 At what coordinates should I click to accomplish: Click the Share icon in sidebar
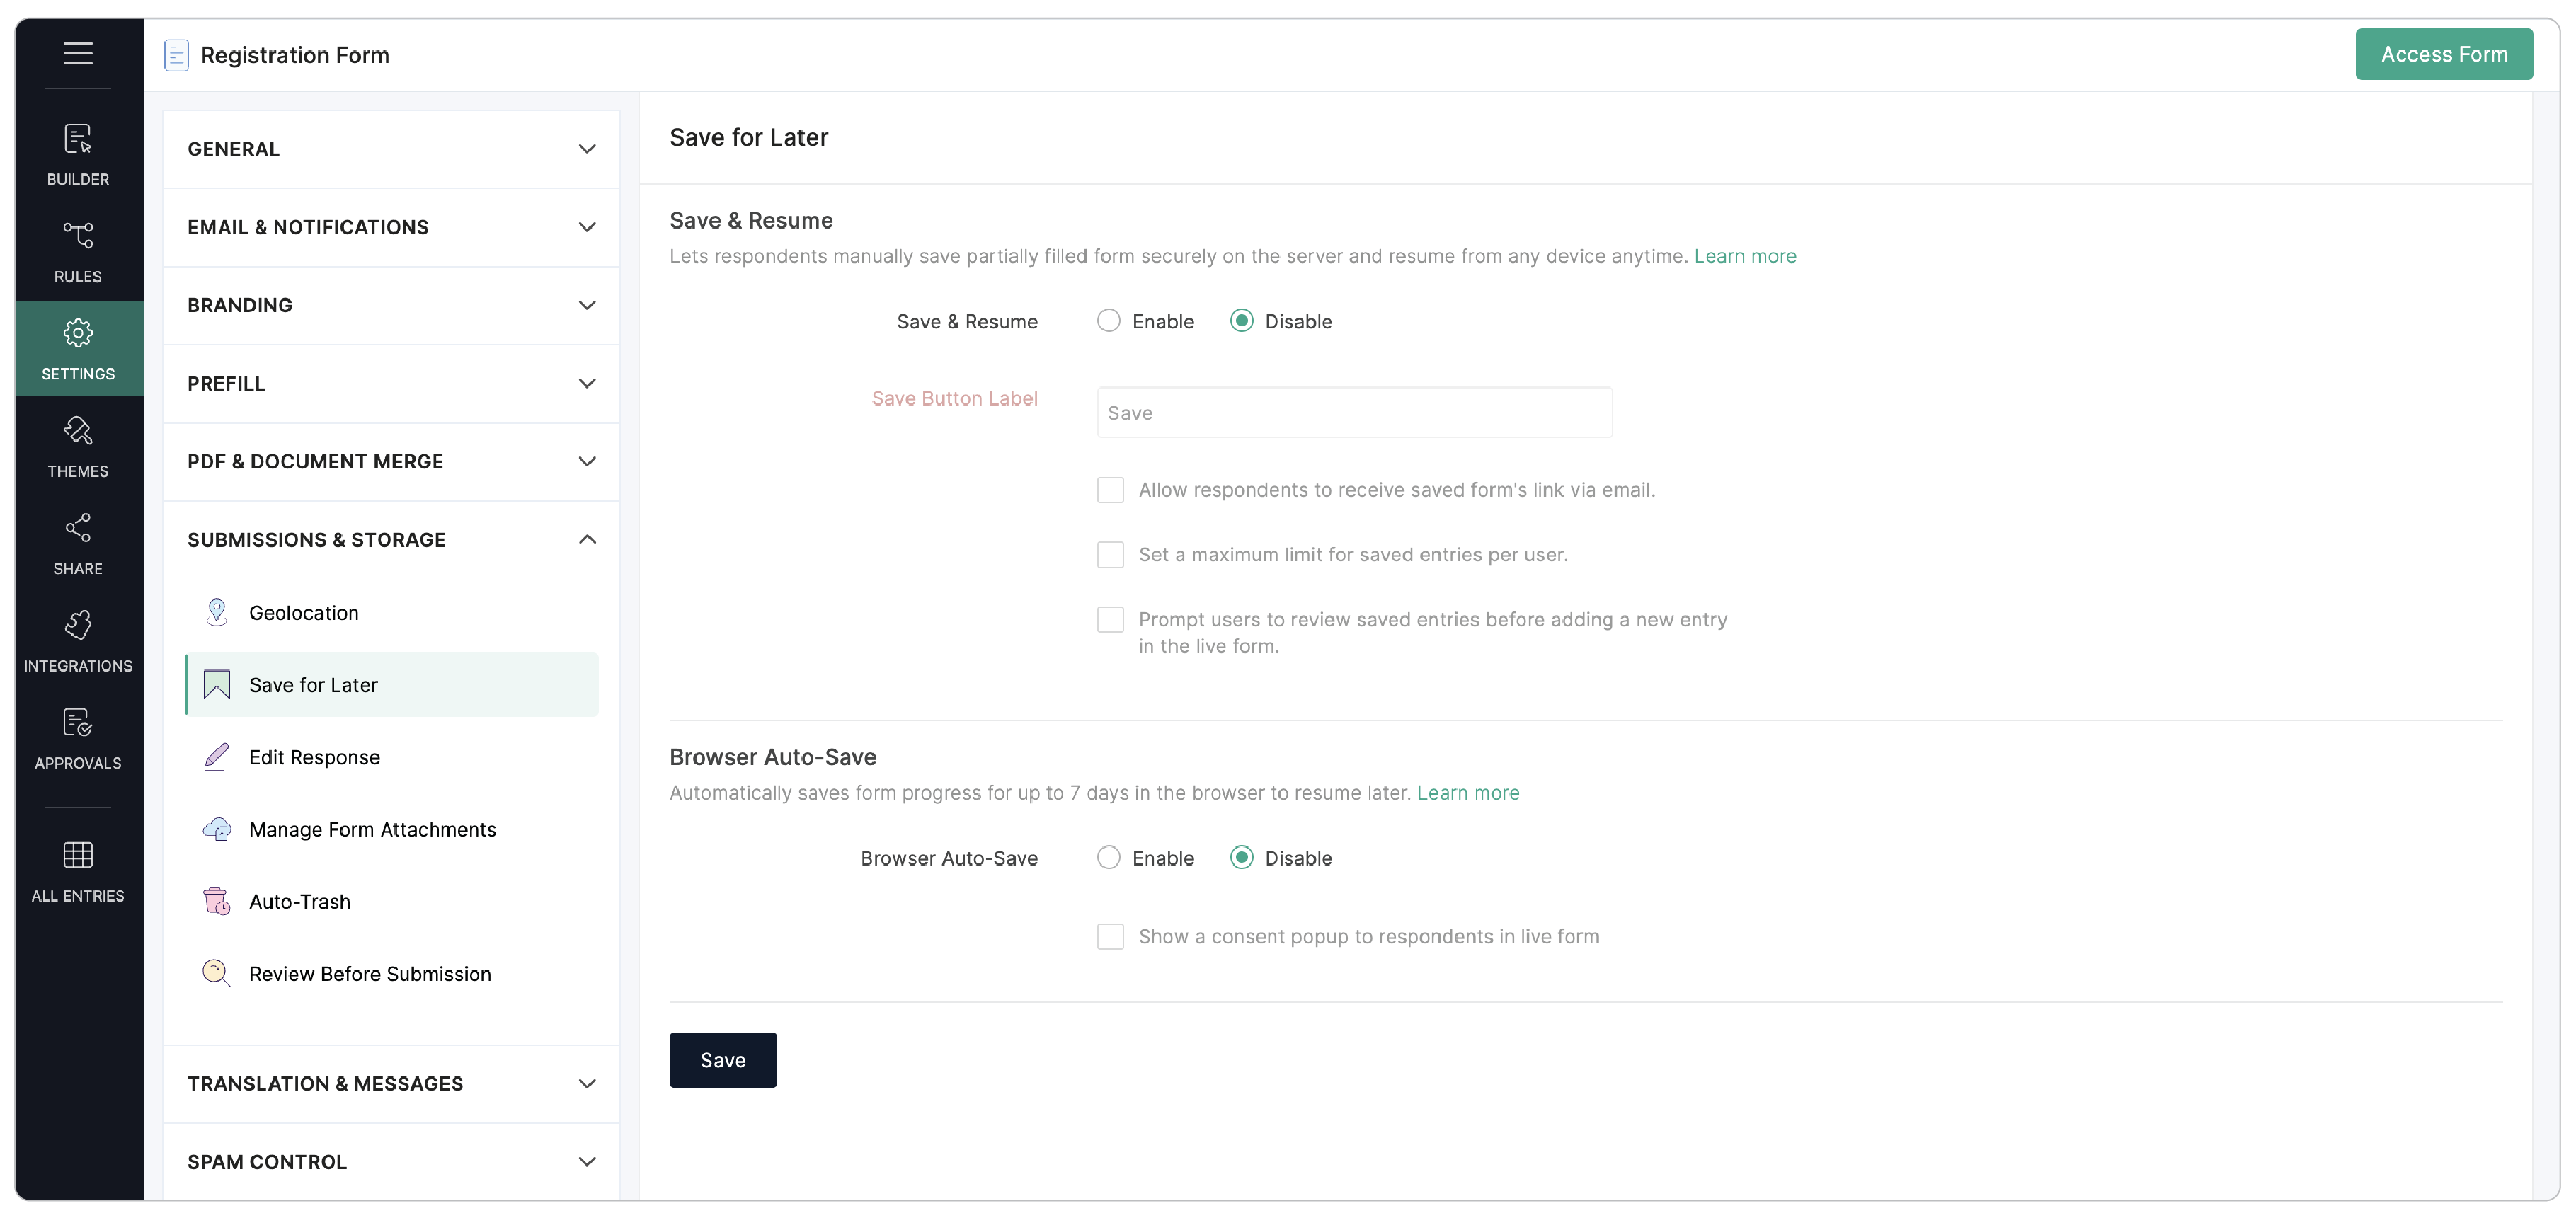[77, 543]
